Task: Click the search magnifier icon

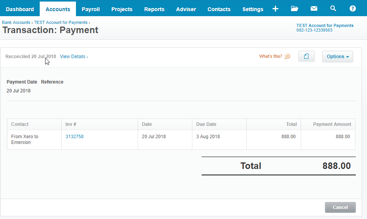Action: click(333, 9)
